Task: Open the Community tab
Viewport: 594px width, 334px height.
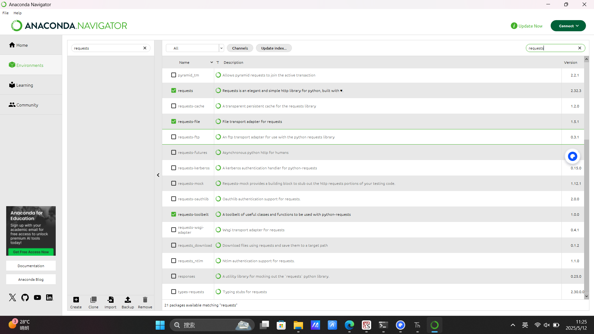Action: click(31, 105)
